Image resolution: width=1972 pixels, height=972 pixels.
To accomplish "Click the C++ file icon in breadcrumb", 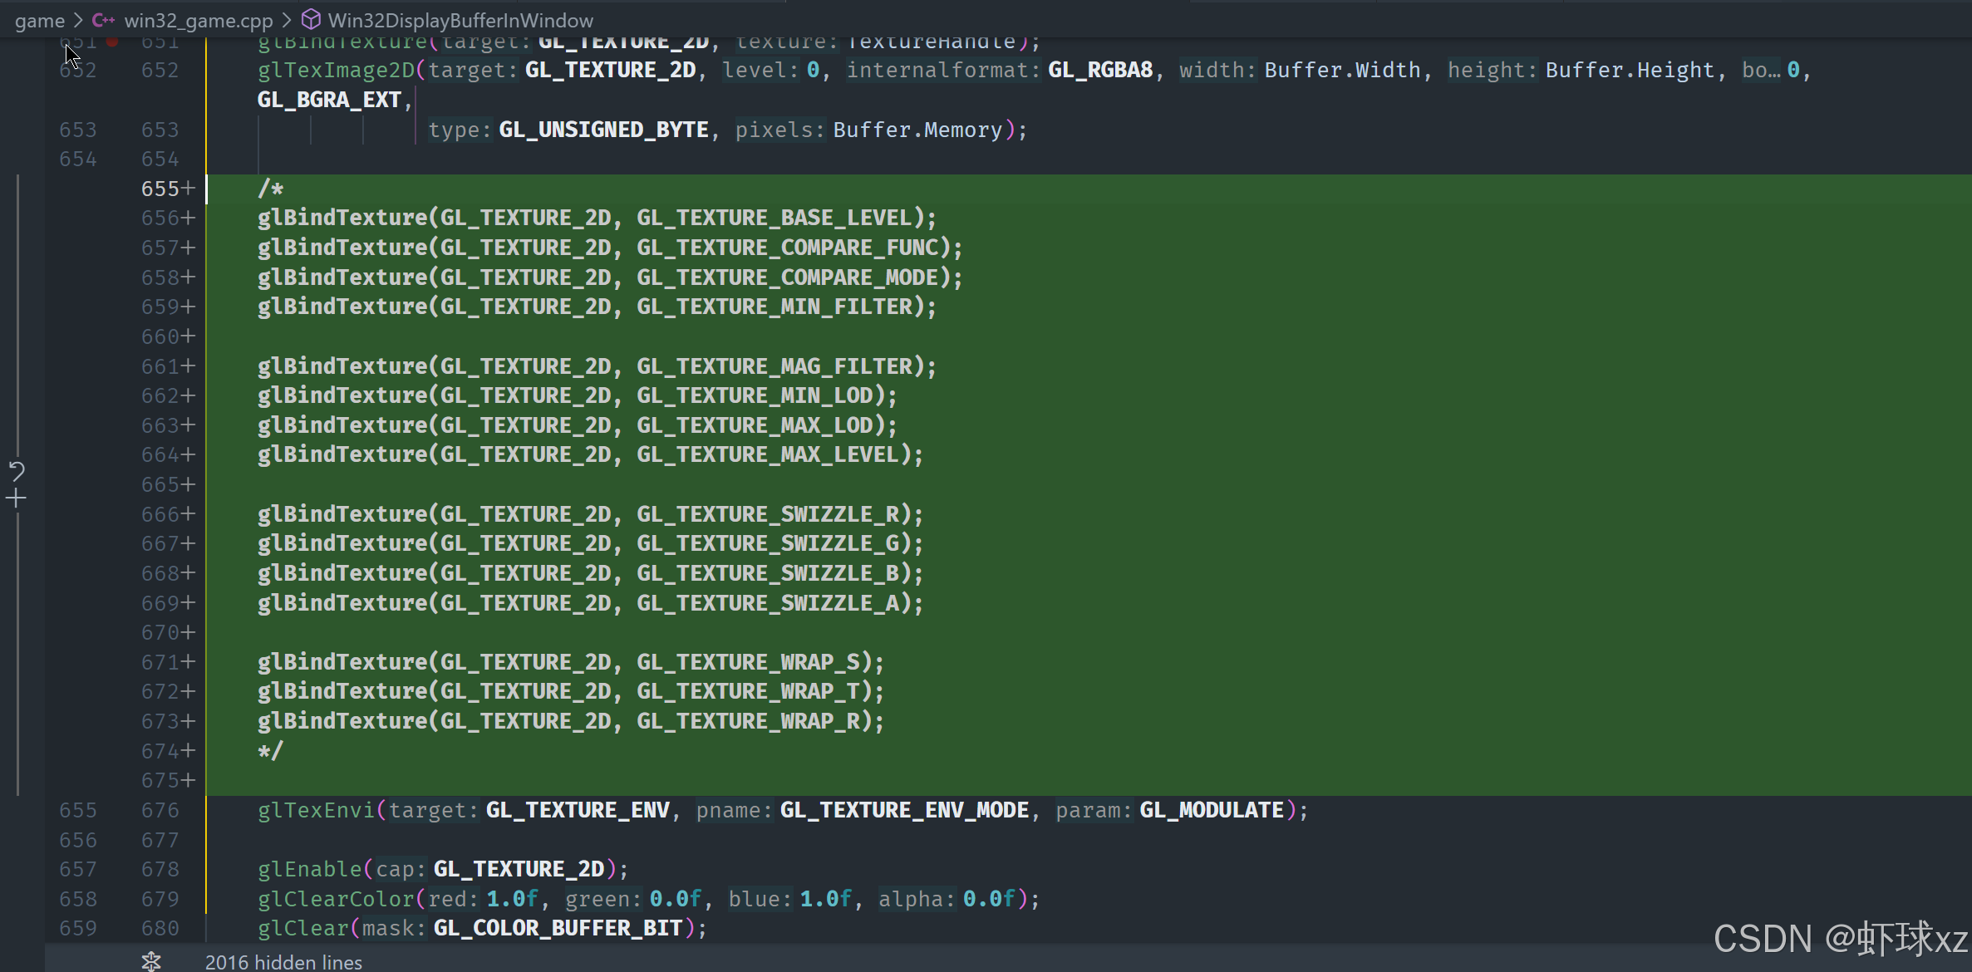I will point(103,20).
